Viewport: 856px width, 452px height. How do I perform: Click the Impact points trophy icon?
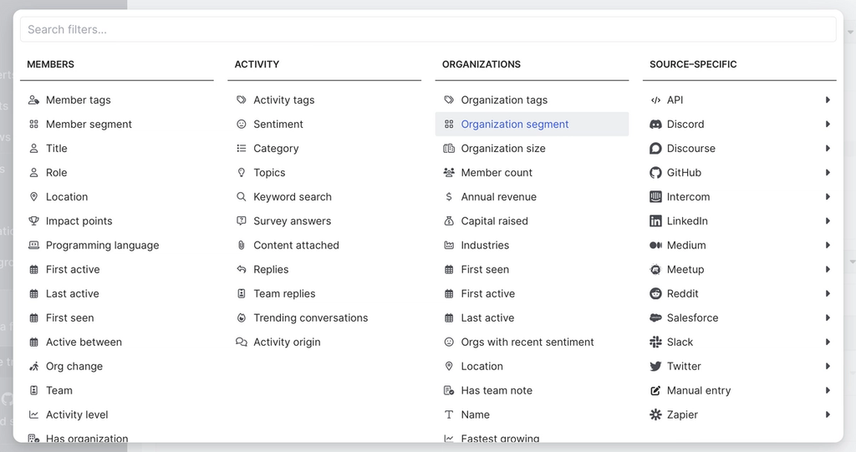click(33, 221)
